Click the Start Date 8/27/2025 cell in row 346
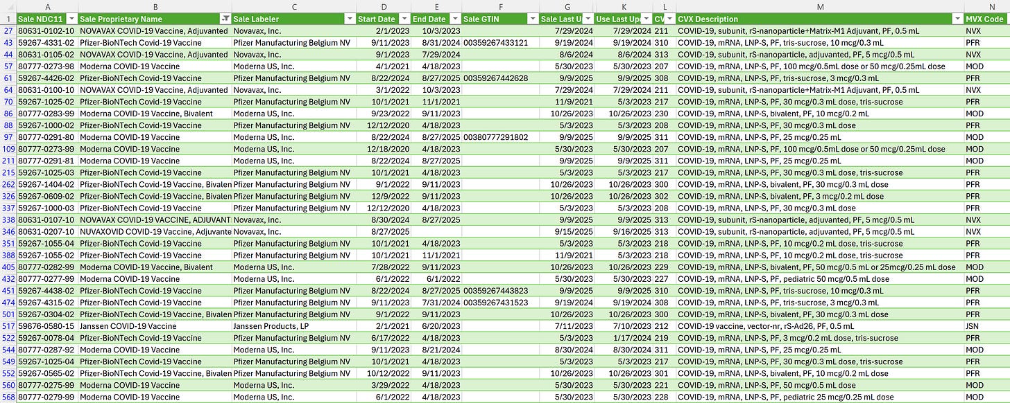This screenshot has height=403, width=1010. pyautogui.click(x=384, y=231)
